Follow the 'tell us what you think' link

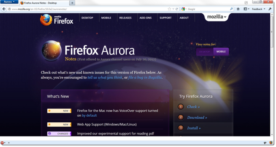[105, 78]
